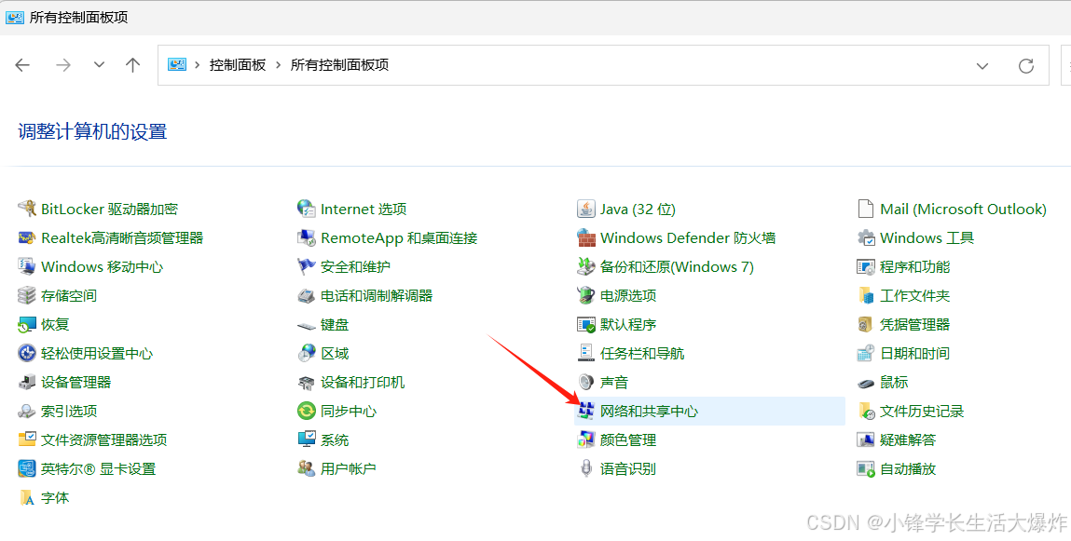
Task: Open 备份和还原(Windows 7) link
Action: 677,266
